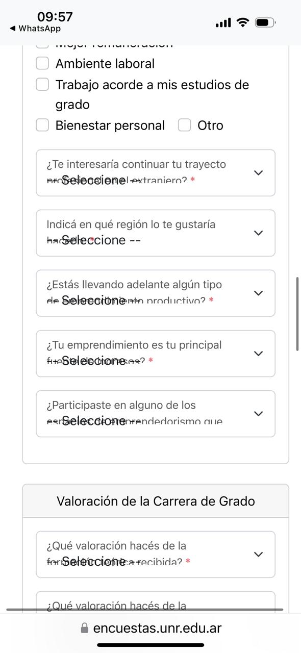Check the Ambiente laboral checkbox
301x653 pixels.
click(42, 63)
